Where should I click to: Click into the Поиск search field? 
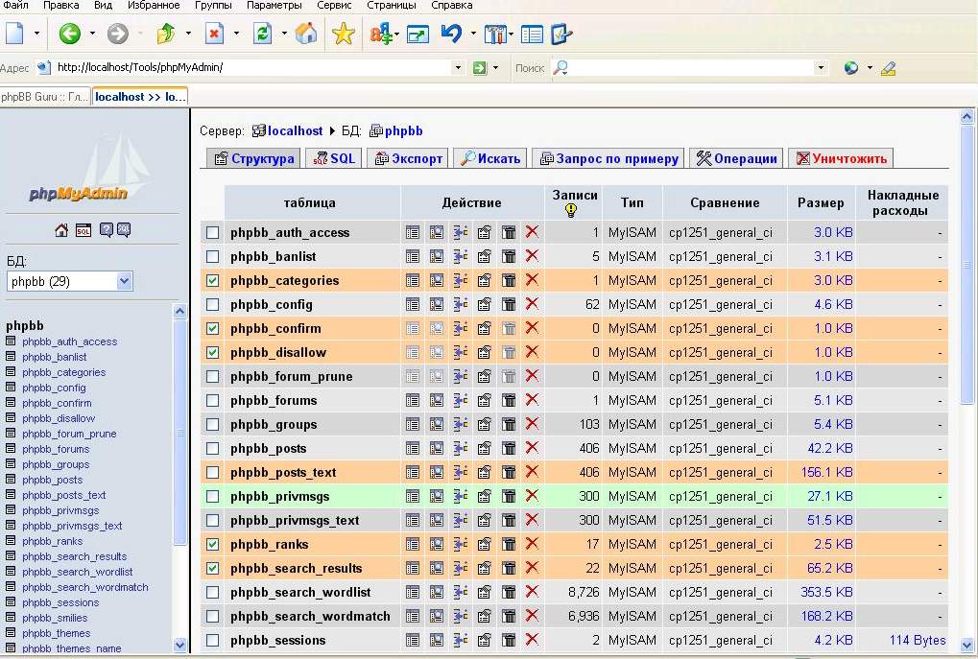point(691,67)
